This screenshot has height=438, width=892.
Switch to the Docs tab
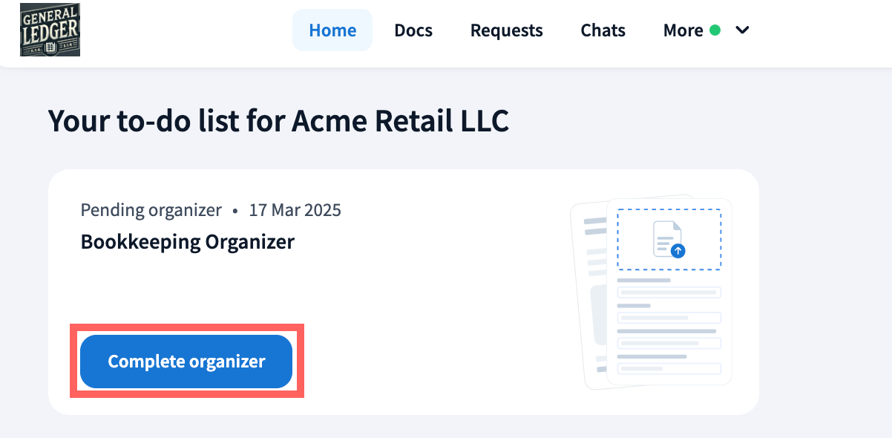(413, 30)
